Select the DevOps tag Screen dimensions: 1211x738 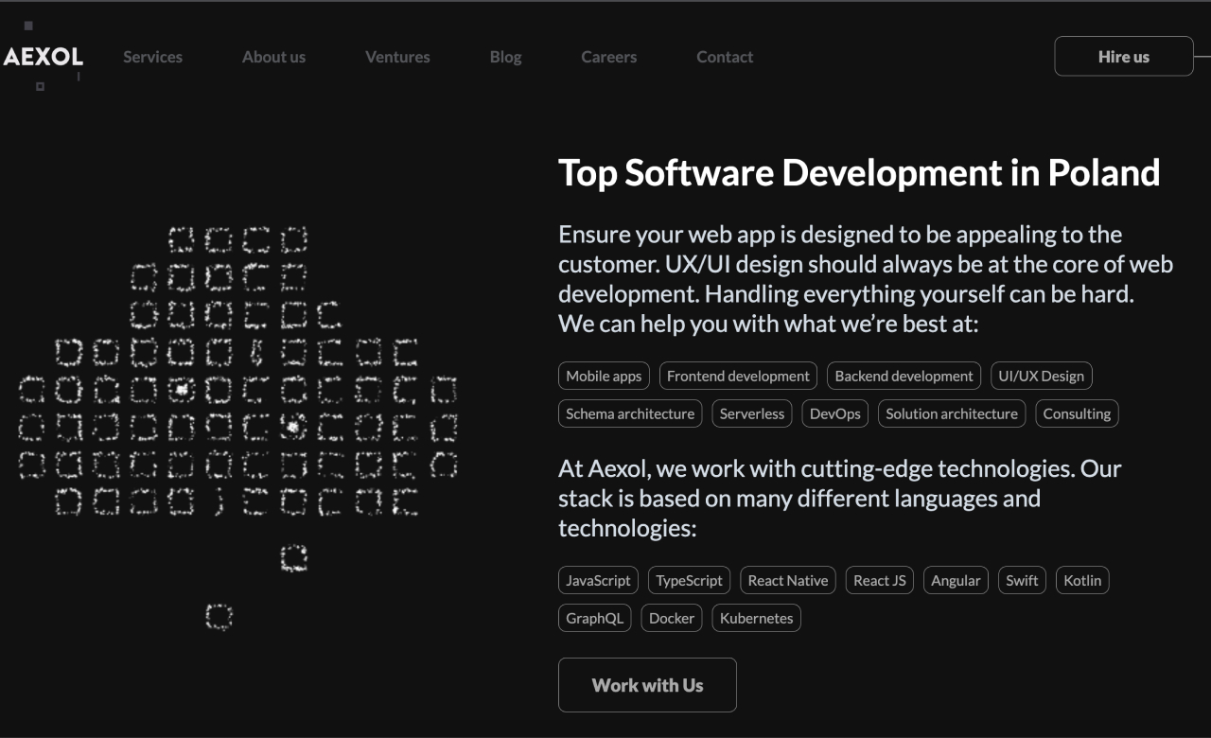(x=835, y=413)
